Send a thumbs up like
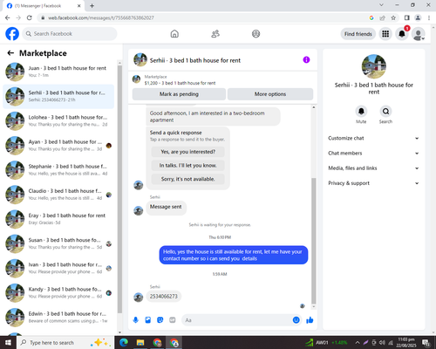The height and width of the screenshot is (349, 436). 310,320
